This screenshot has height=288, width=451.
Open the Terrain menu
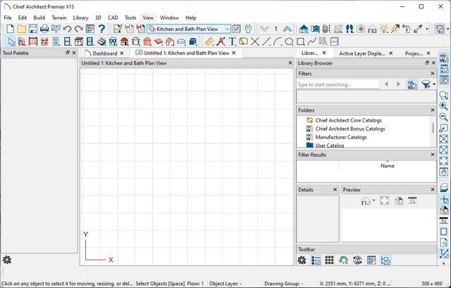tap(59, 17)
